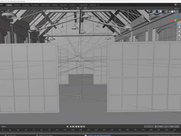The height and width of the screenshot is (136, 181).
Task: Play animation in reverse
Action: click(x=76, y=127)
